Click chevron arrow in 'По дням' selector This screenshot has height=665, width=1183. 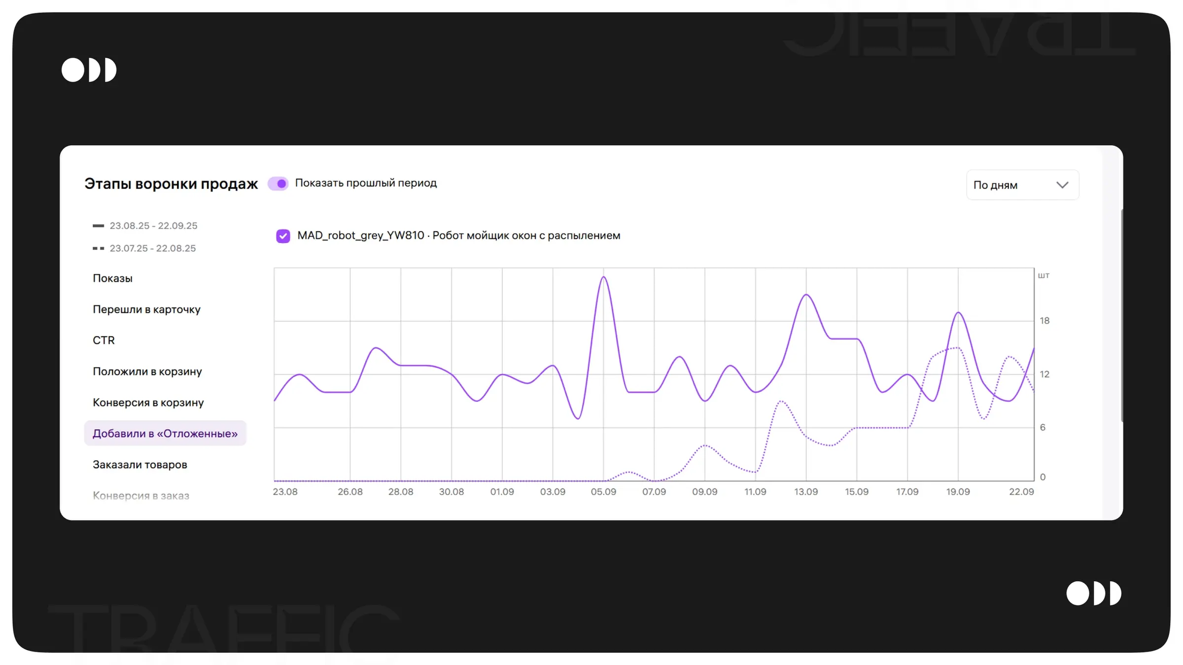(1062, 185)
